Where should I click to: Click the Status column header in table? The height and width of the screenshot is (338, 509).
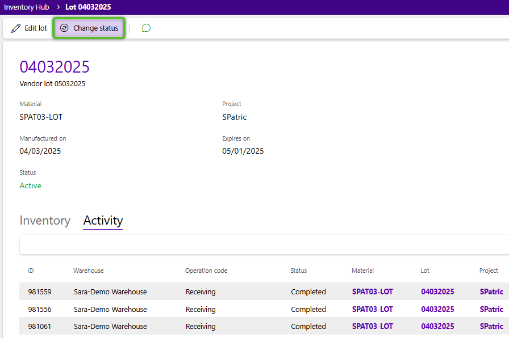tap(299, 271)
